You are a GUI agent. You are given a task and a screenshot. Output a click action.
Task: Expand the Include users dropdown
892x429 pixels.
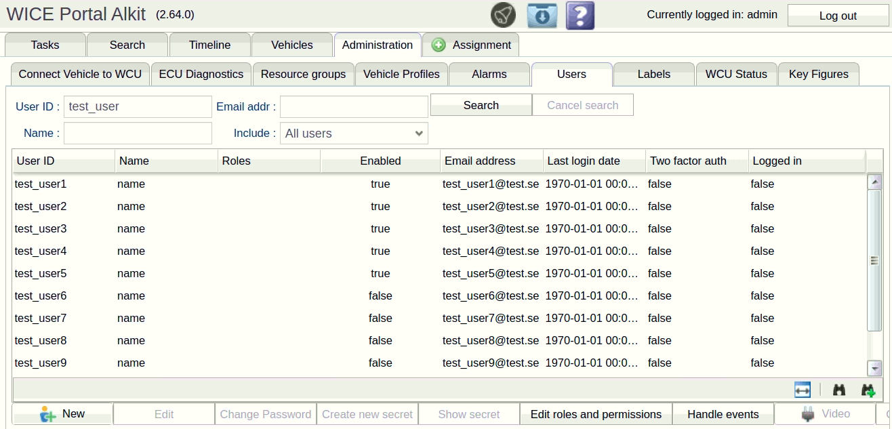[x=354, y=134]
